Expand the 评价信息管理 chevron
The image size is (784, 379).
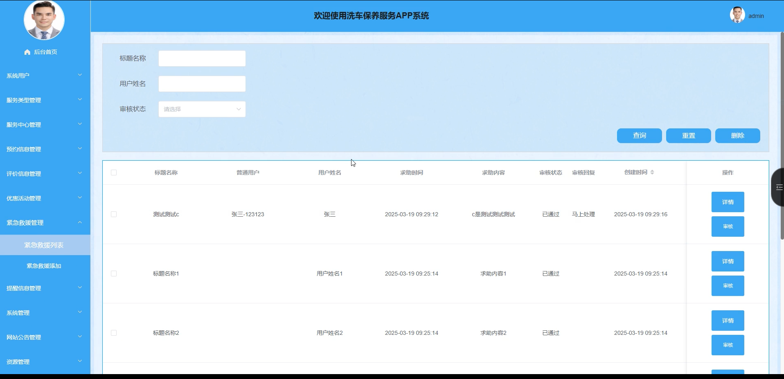pyautogui.click(x=80, y=173)
